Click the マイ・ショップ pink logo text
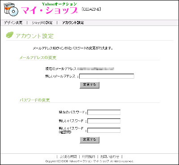Image resolution: width=179 pixels, height=165 pixels. pos(49,10)
